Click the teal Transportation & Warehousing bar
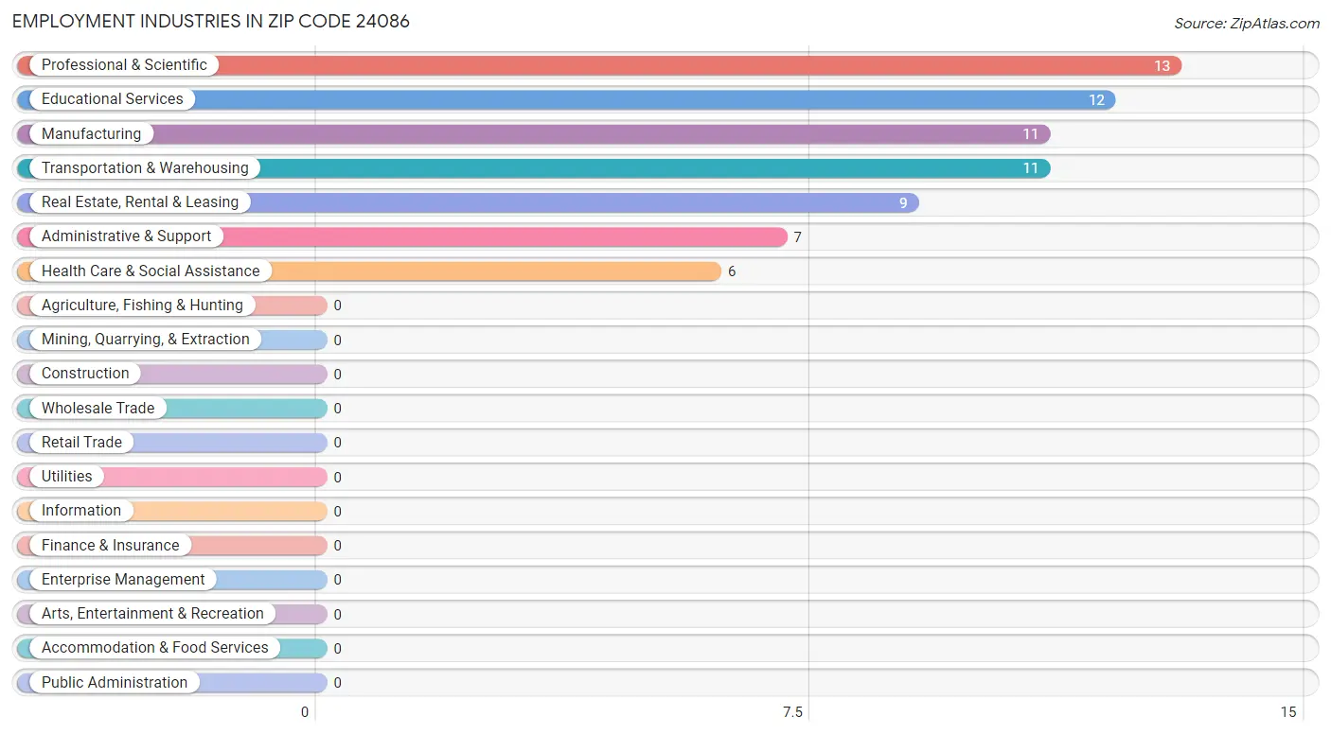This screenshot has height=734, width=1331. tap(534, 168)
